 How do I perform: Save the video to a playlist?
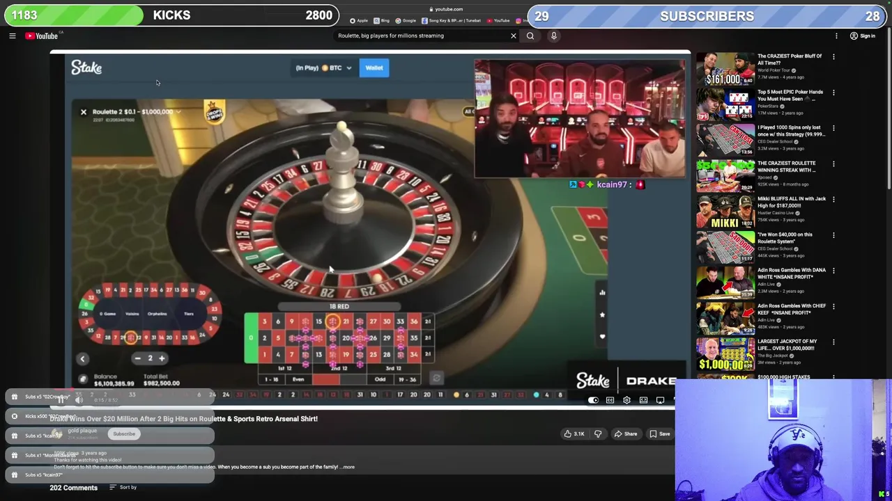tap(659, 434)
